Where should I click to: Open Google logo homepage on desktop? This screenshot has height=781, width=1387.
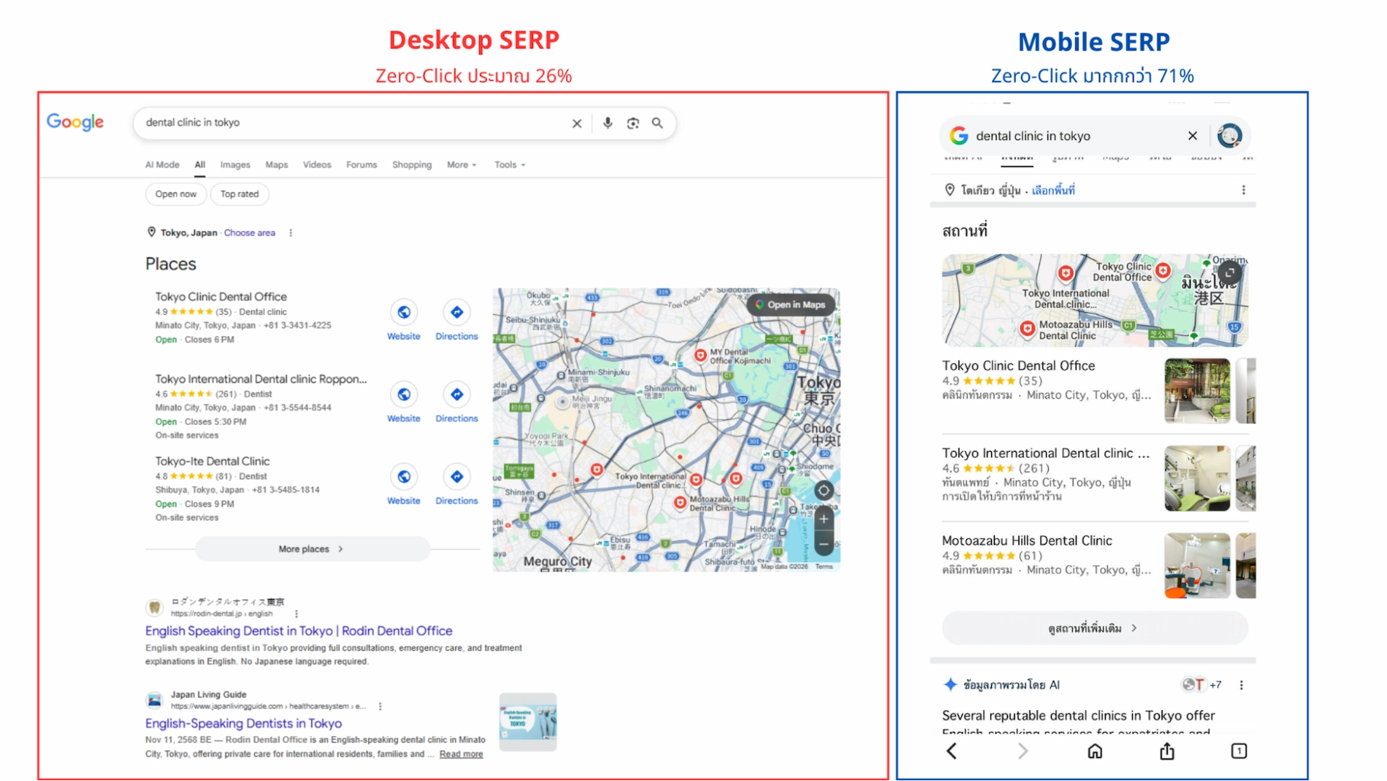pos(75,122)
